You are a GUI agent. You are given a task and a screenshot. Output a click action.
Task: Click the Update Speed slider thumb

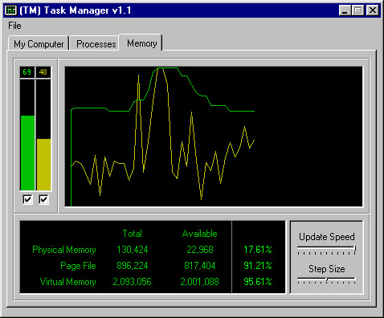(355, 249)
